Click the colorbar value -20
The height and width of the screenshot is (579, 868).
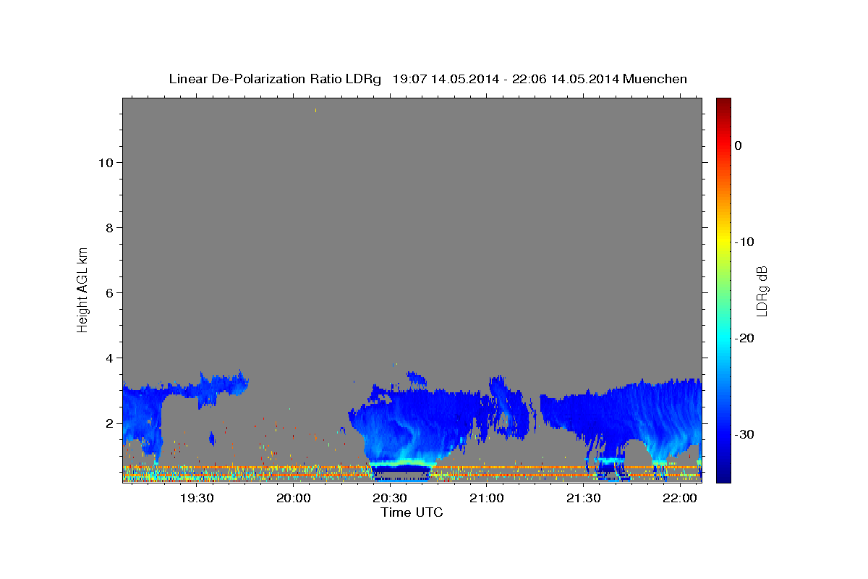745,338
